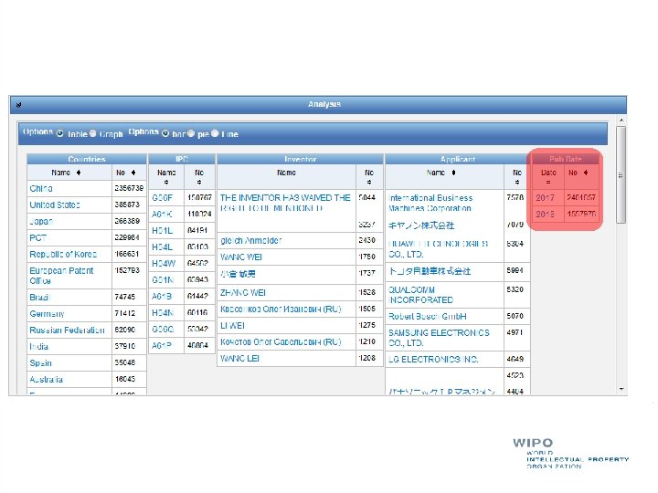The image size is (658, 493).
Task: Open International Business Machines Corporation link
Action: click(x=430, y=203)
